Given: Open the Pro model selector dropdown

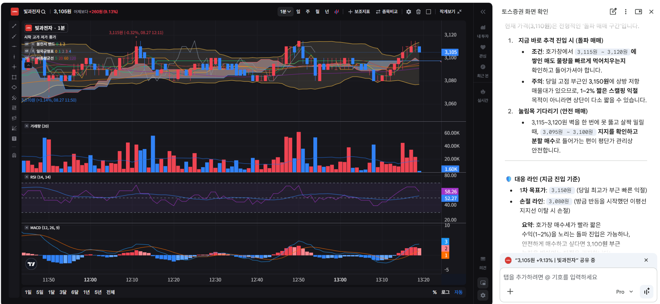Looking at the screenshot, I should [625, 292].
